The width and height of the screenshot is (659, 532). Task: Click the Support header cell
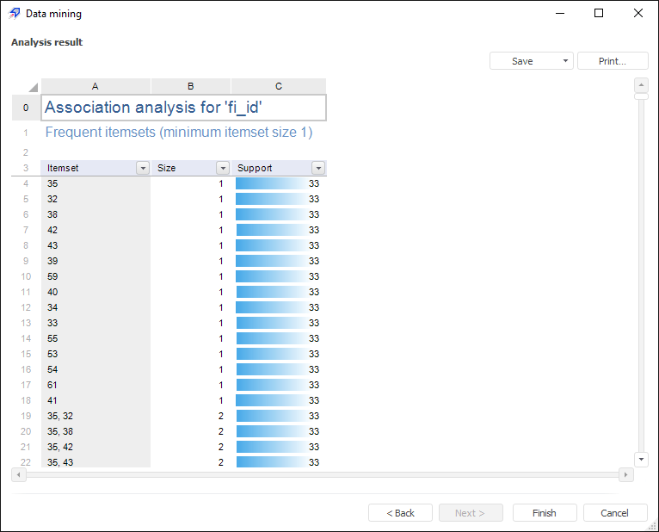279,168
